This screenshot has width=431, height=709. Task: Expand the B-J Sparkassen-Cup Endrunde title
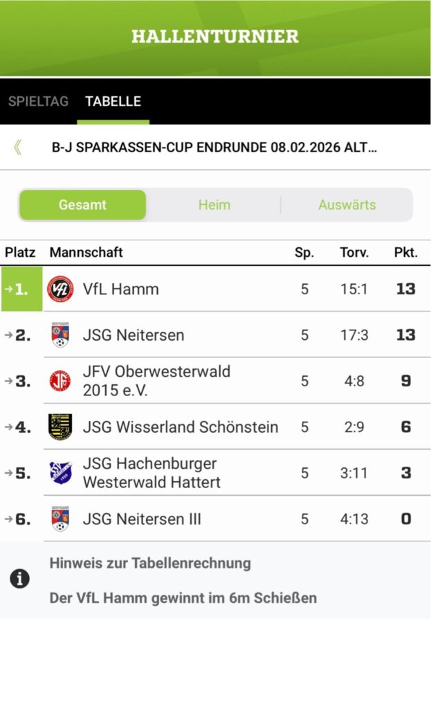coord(215,147)
